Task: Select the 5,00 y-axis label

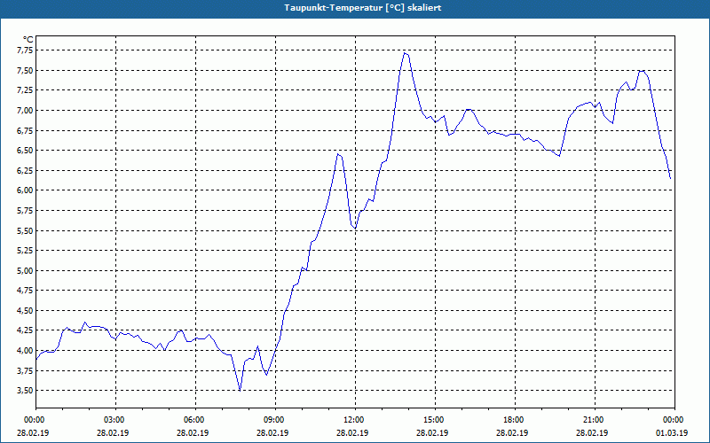Action: (25, 271)
